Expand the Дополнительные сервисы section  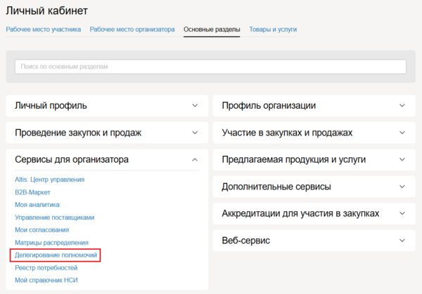pos(402,187)
